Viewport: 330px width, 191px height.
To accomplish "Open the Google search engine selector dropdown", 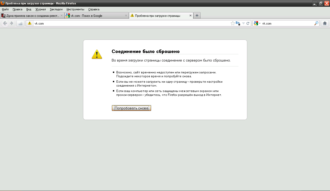I will (x=257, y=23).
